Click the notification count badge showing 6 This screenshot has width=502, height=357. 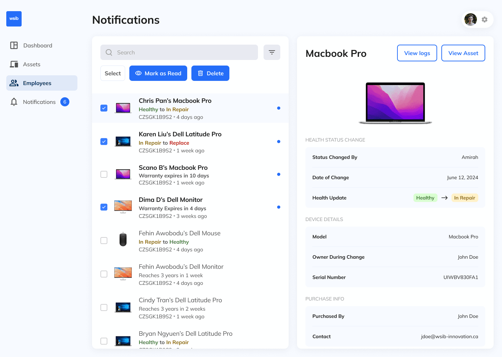pos(65,102)
